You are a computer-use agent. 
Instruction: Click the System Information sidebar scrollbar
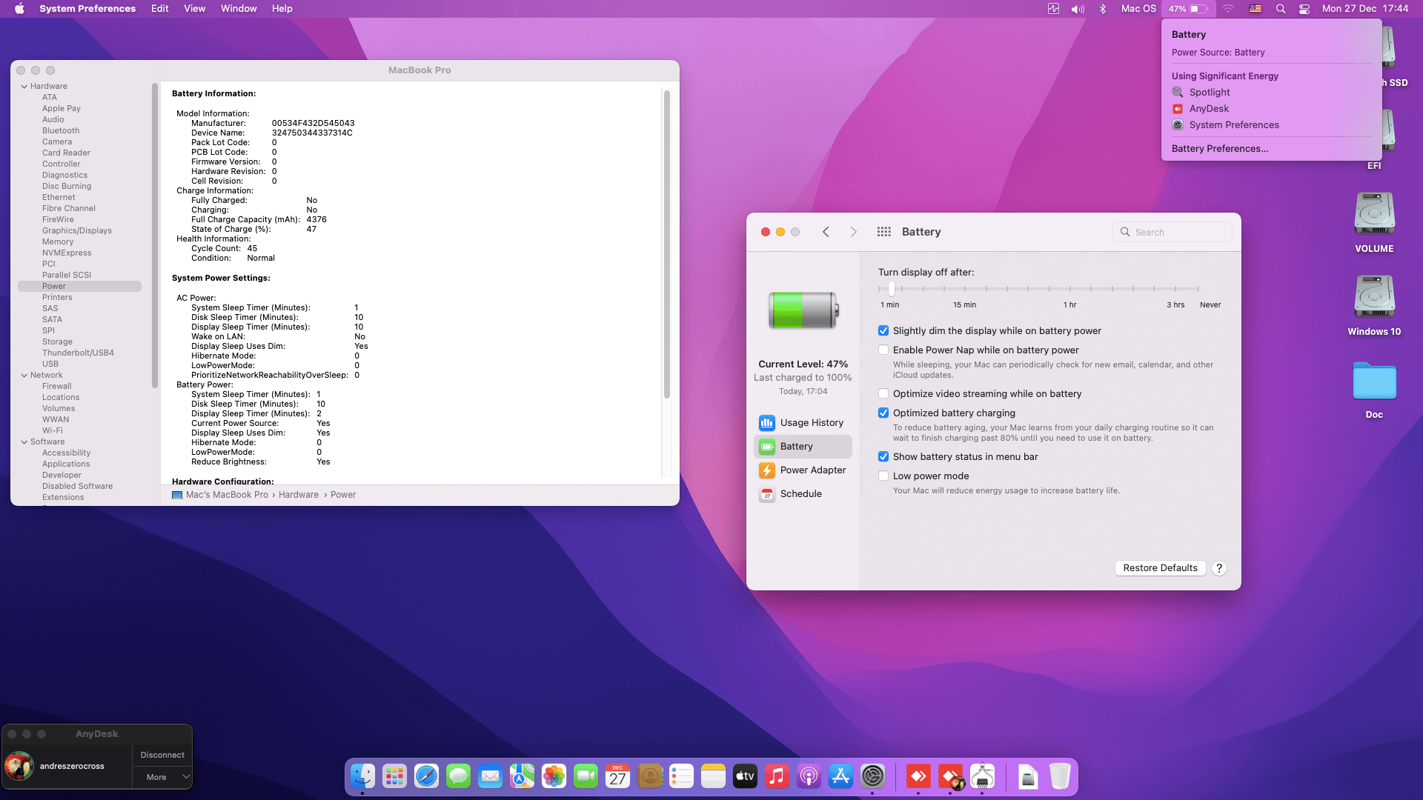[x=155, y=236]
